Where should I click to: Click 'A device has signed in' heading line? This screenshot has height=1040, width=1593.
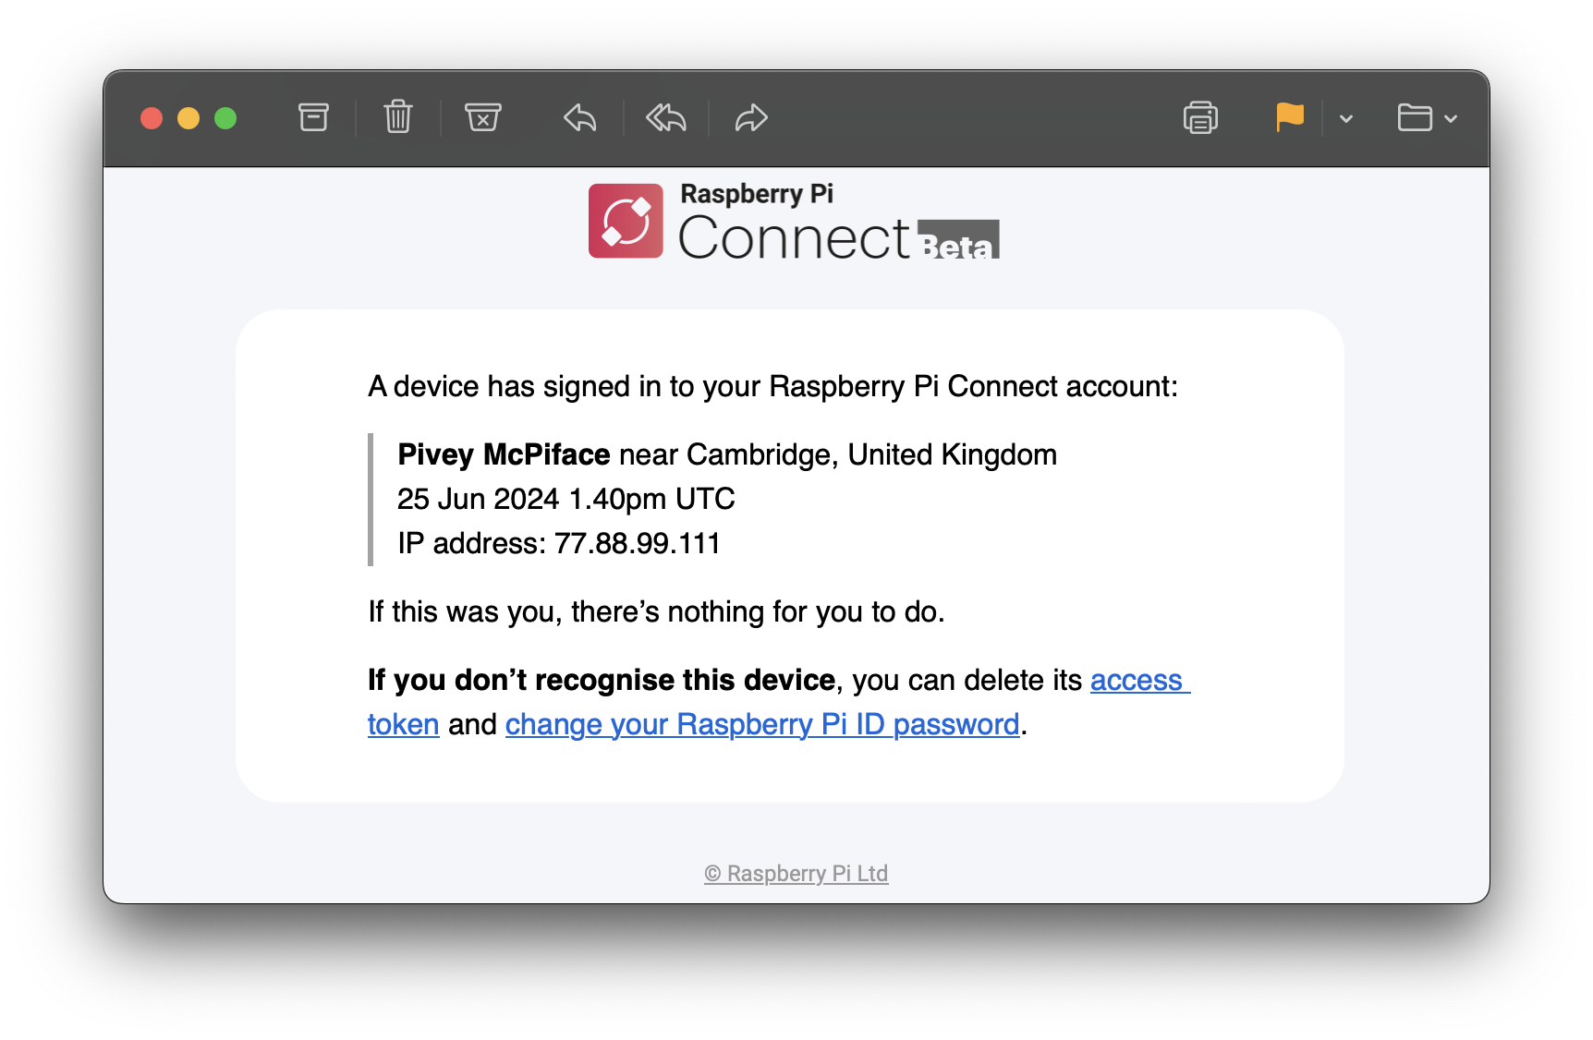pyautogui.click(x=772, y=386)
